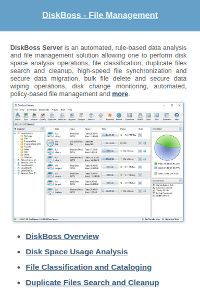Expand the Users folder tree node
Image resolution: width=200 pixels, height=295 pixels.
tap(18, 155)
